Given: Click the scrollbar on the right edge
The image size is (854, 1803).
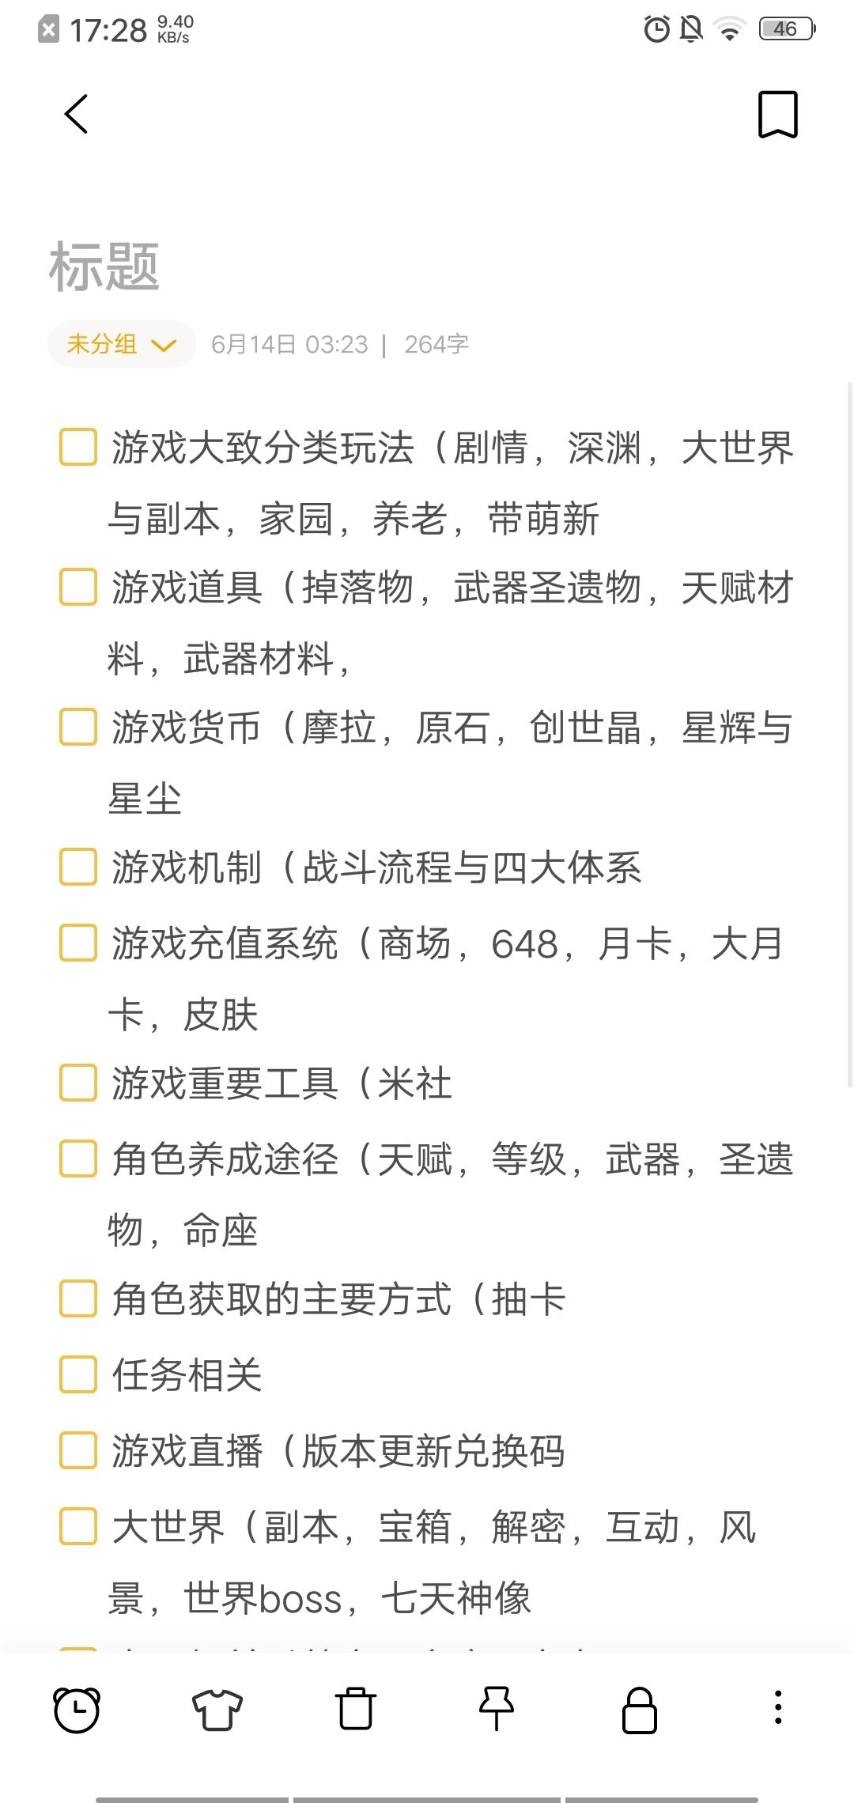Looking at the screenshot, I should (x=850, y=735).
